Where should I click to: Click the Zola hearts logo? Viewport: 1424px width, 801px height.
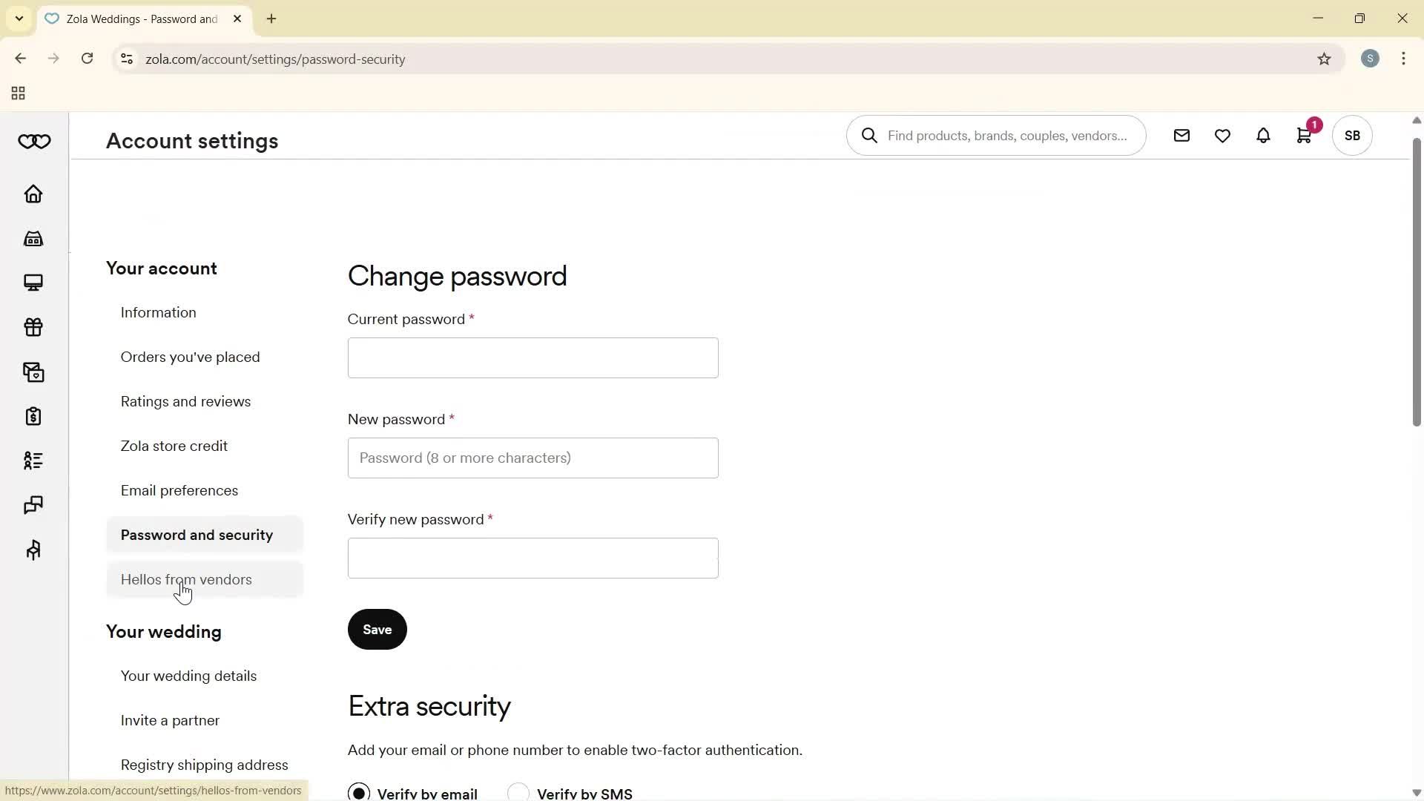click(33, 141)
